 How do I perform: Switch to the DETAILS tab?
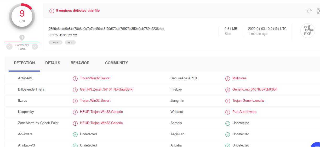pyautogui.click(x=53, y=63)
